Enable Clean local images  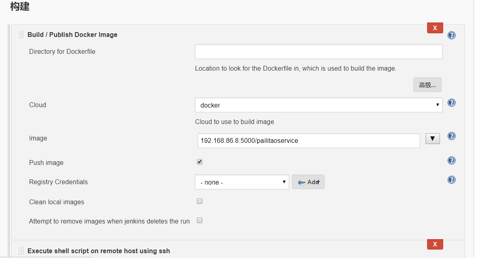point(200,201)
